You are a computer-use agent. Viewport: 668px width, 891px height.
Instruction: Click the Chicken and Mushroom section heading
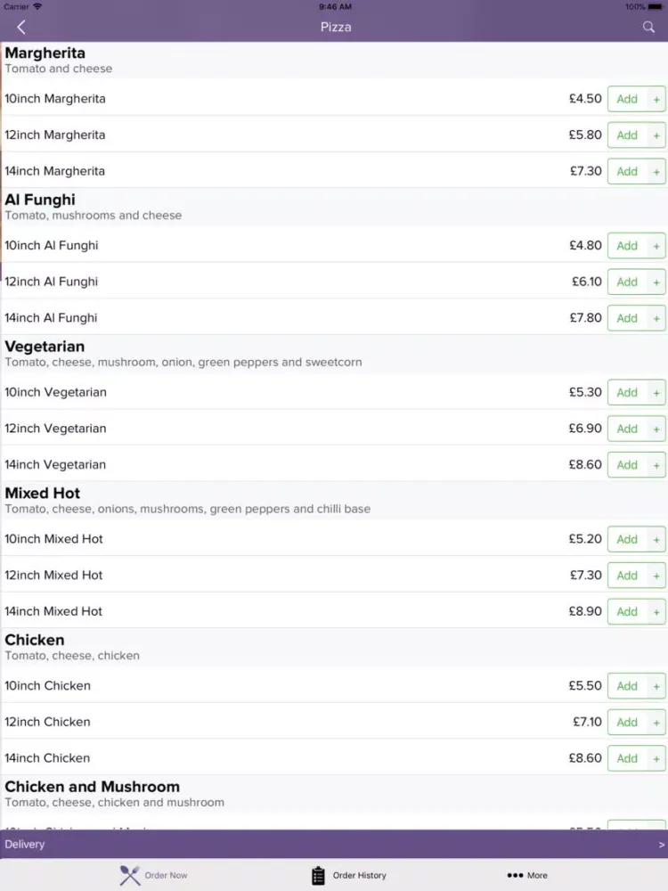click(x=92, y=787)
